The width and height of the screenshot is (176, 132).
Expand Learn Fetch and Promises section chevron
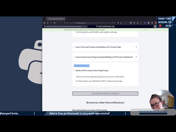136,47
